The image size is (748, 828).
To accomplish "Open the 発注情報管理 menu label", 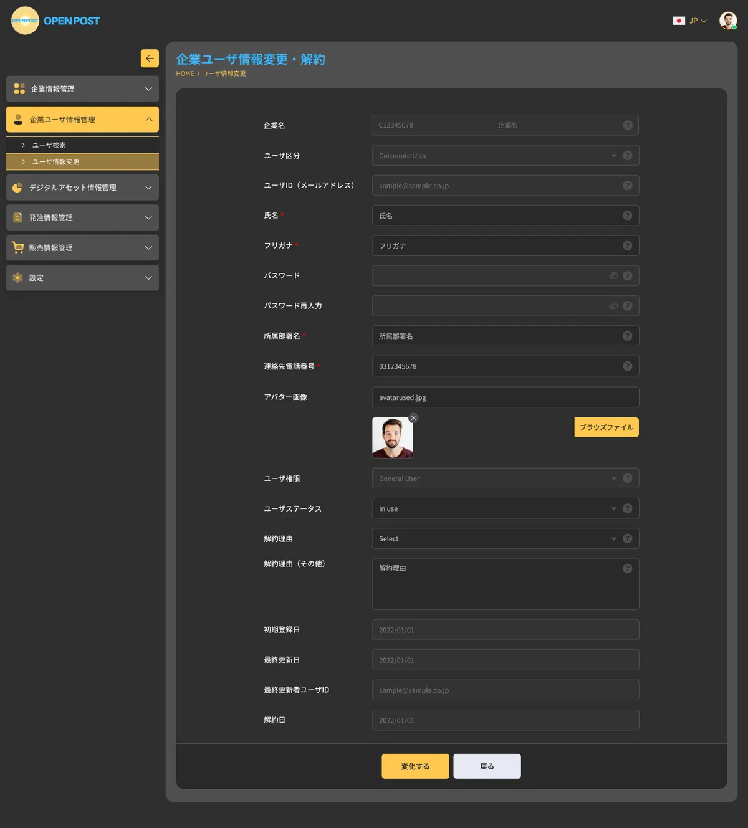I will click(51, 217).
